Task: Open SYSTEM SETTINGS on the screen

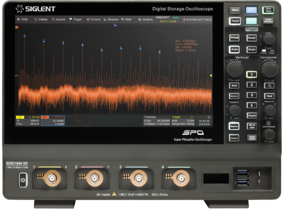Action: click(x=197, y=19)
